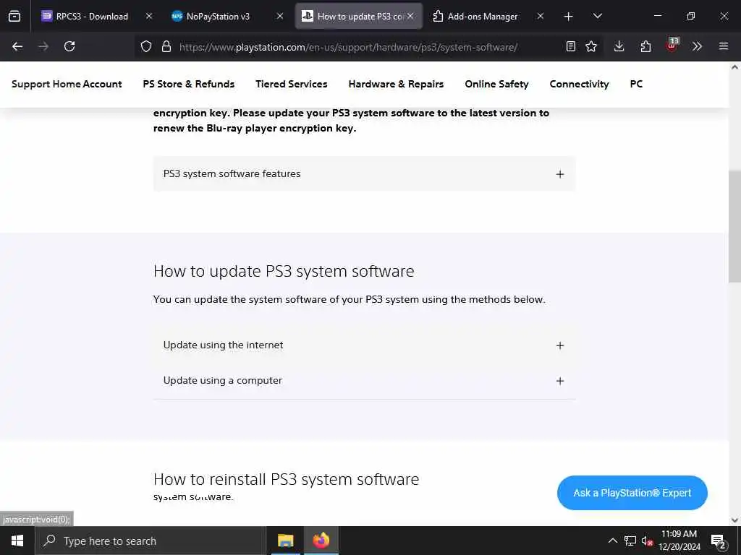The width and height of the screenshot is (741, 555).
Task: Switch to Add-ons Manager tab
Action: (483, 16)
